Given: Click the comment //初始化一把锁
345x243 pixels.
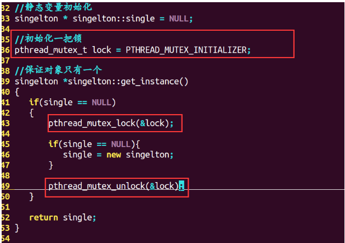Looking at the screenshot, I should point(48,39).
